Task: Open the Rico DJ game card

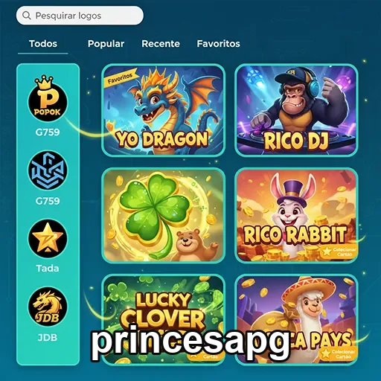Action: coord(296,110)
